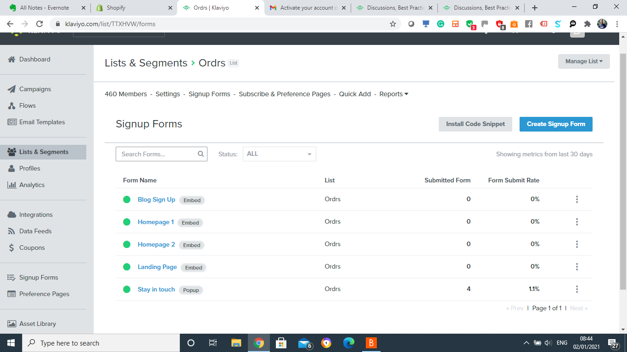
Task: Expand the Manage List dropdown
Action: (584, 61)
